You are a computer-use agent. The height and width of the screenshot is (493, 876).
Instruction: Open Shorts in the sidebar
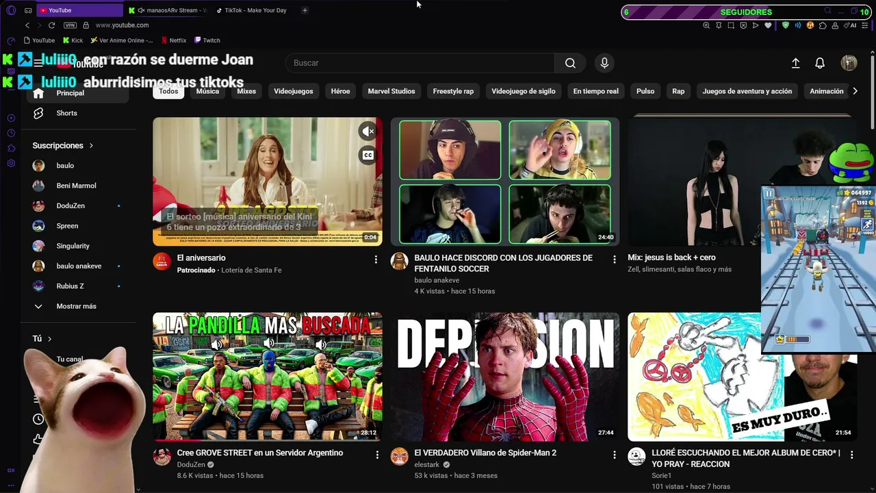point(79,113)
